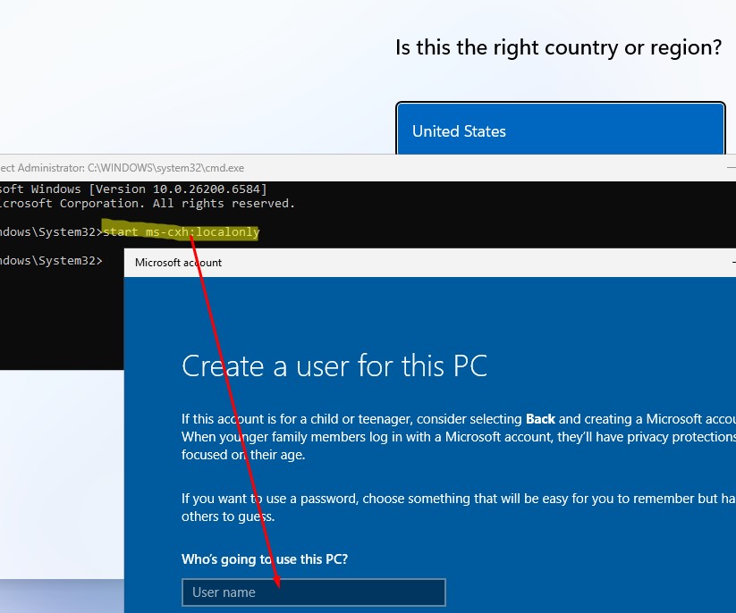Click the younger family members sentence

447,437
